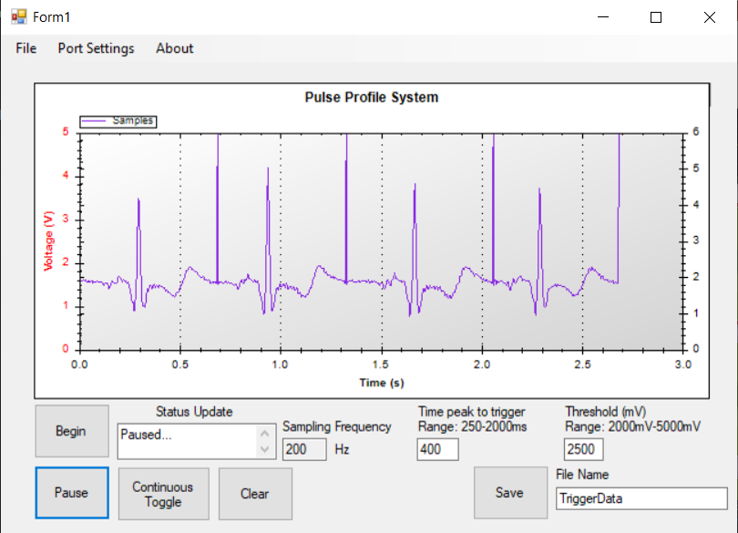The height and width of the screenshot is (533, 738).
Task: Click the File Name text field
Action: pos(641,498)
